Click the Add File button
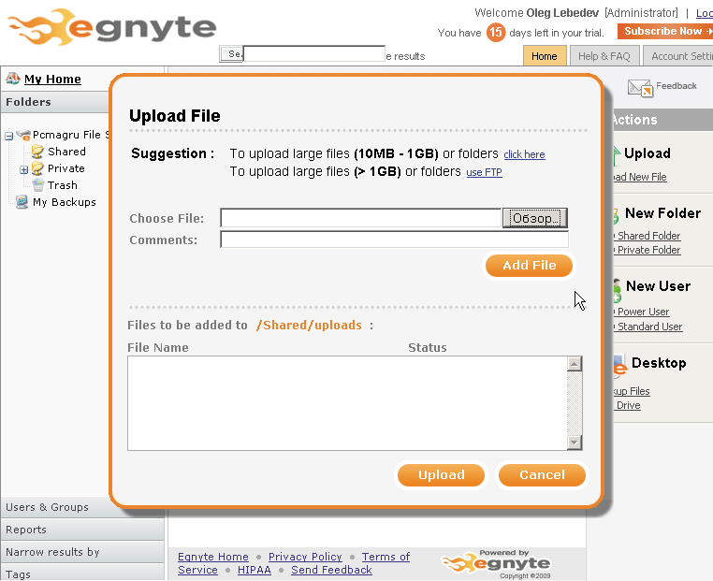 [x=529, y=265]
